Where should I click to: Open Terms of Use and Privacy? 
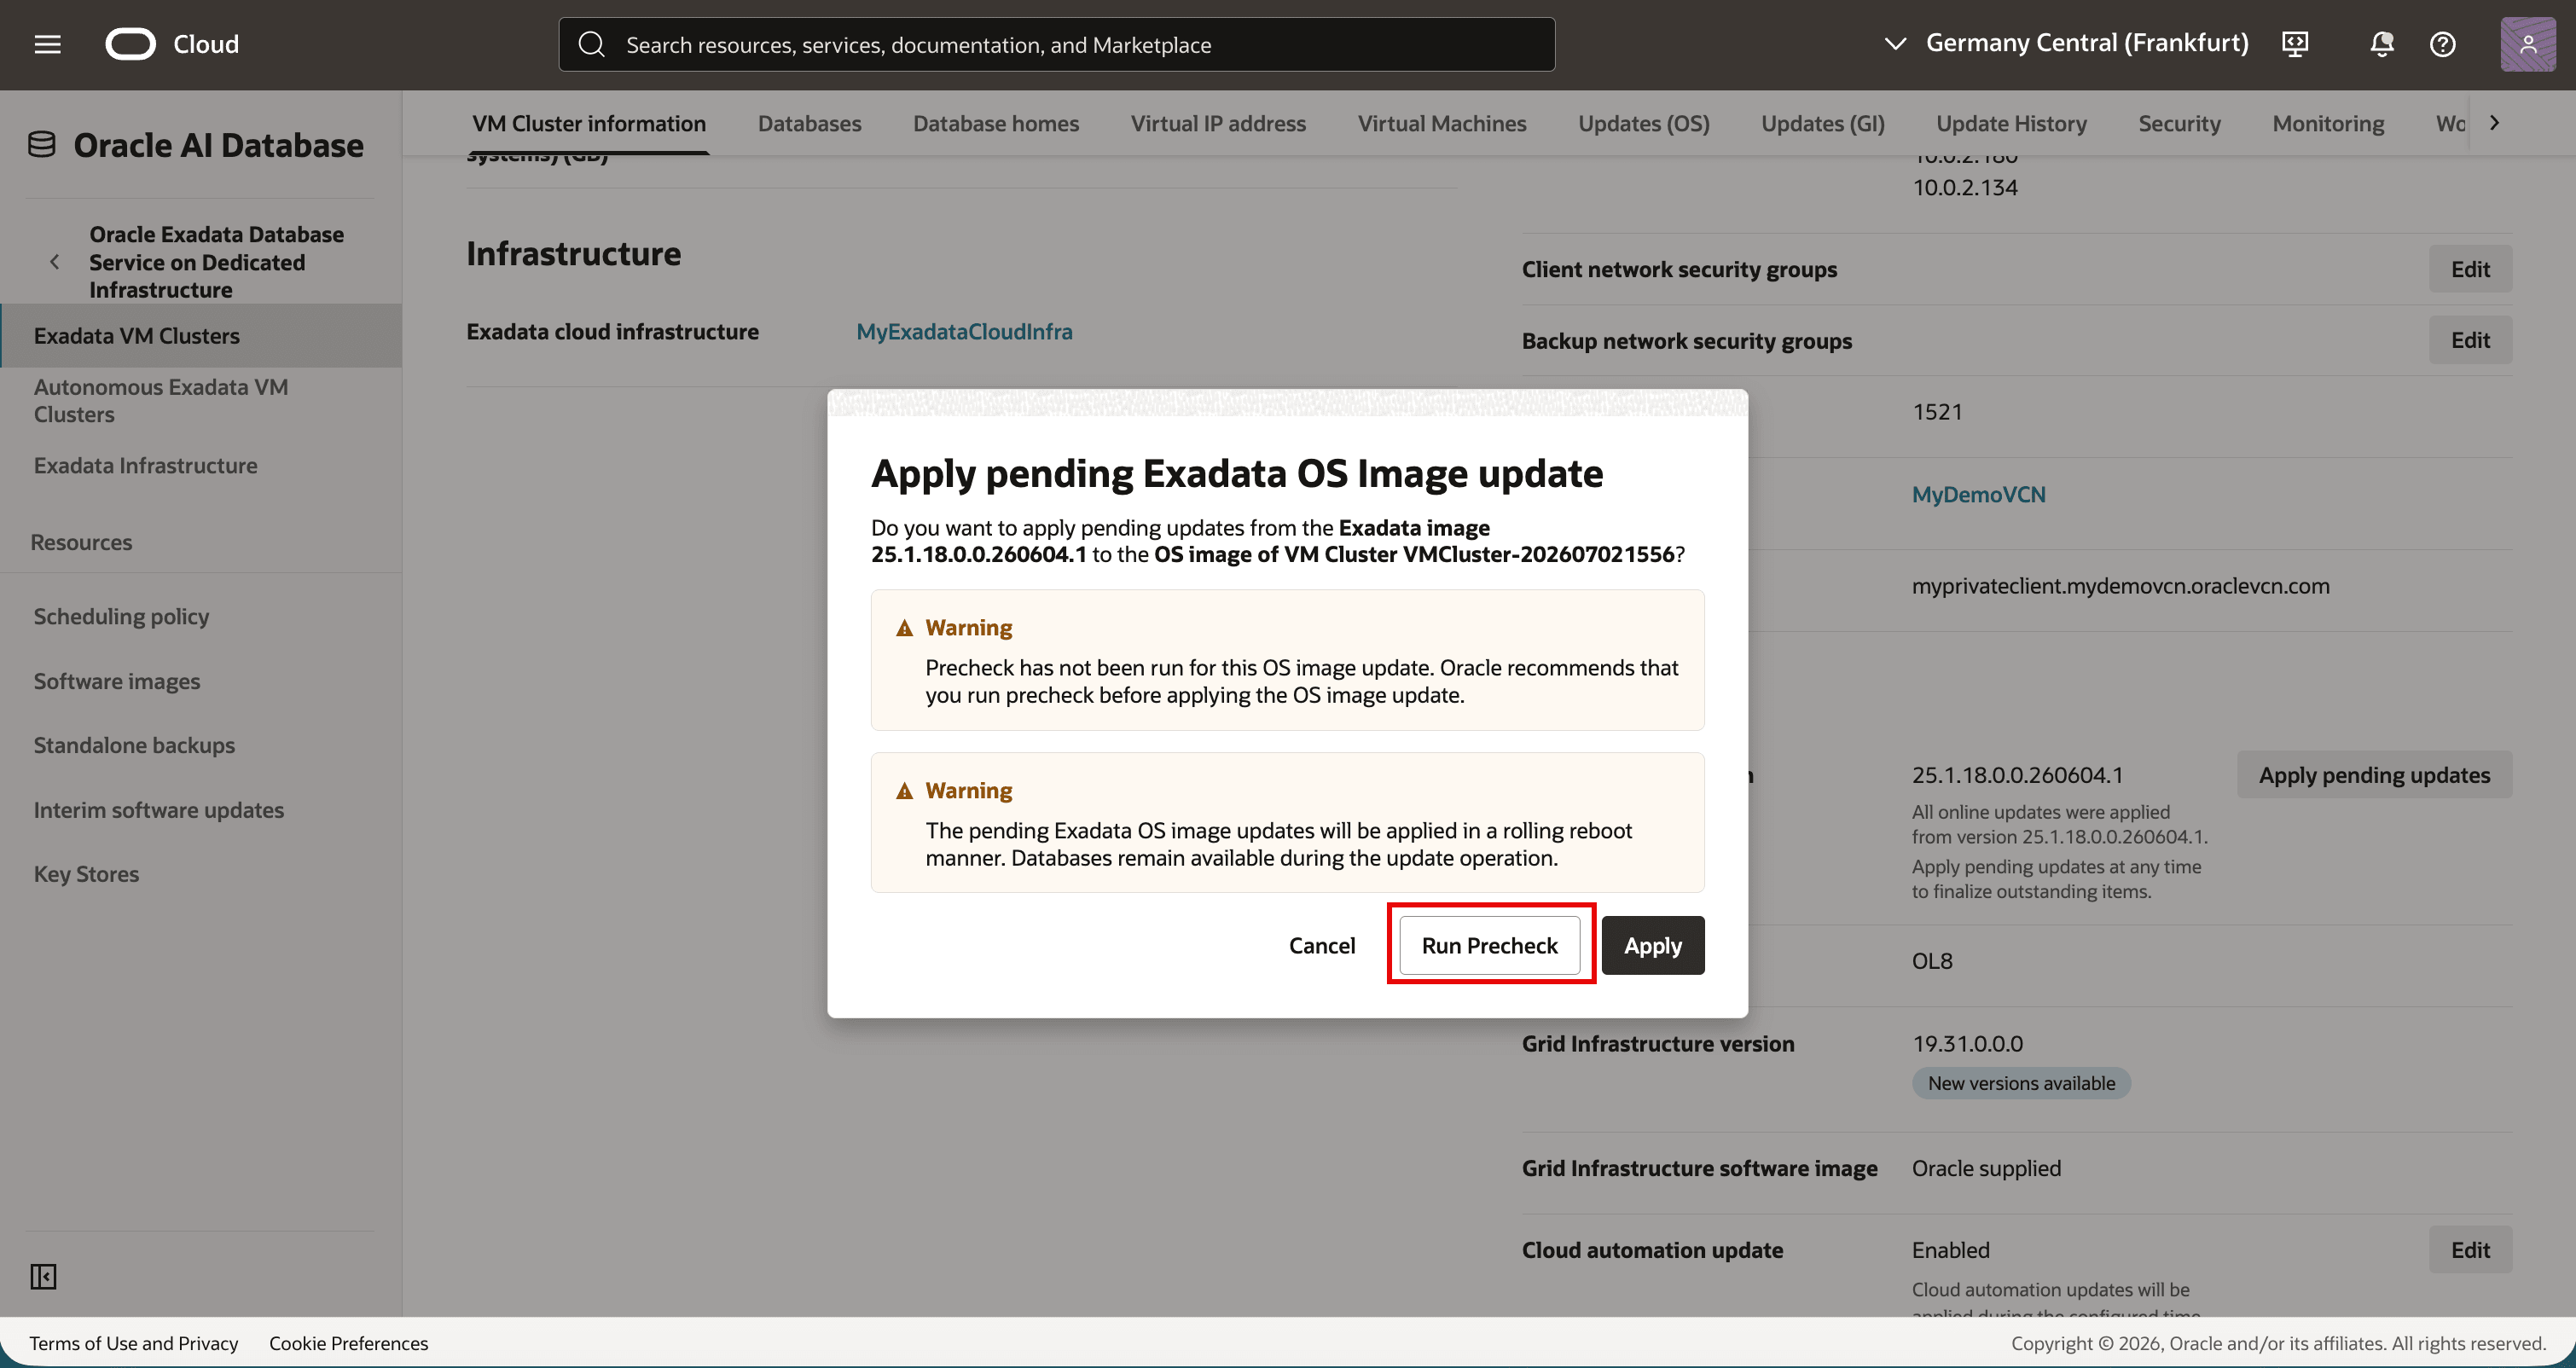(x=134, y=1343)
